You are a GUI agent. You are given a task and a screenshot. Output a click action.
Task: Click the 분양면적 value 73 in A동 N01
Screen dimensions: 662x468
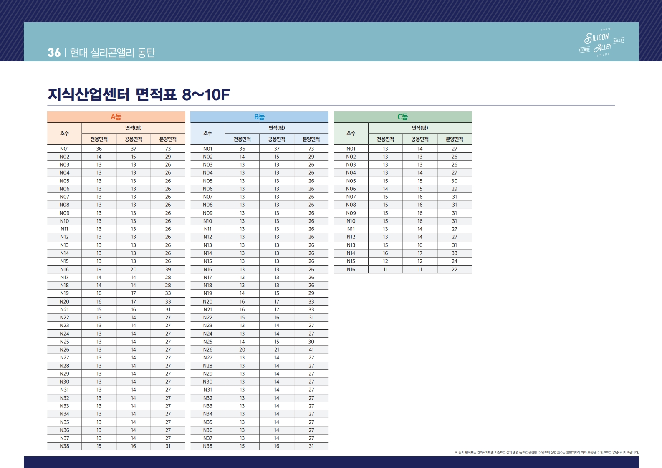point(168,149)
